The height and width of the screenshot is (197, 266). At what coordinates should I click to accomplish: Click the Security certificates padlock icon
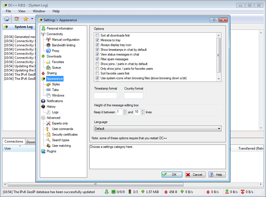48,134
